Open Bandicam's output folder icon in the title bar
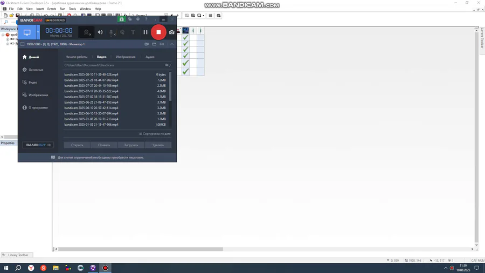This screenshot has height=273, width=485. (130, 19)
